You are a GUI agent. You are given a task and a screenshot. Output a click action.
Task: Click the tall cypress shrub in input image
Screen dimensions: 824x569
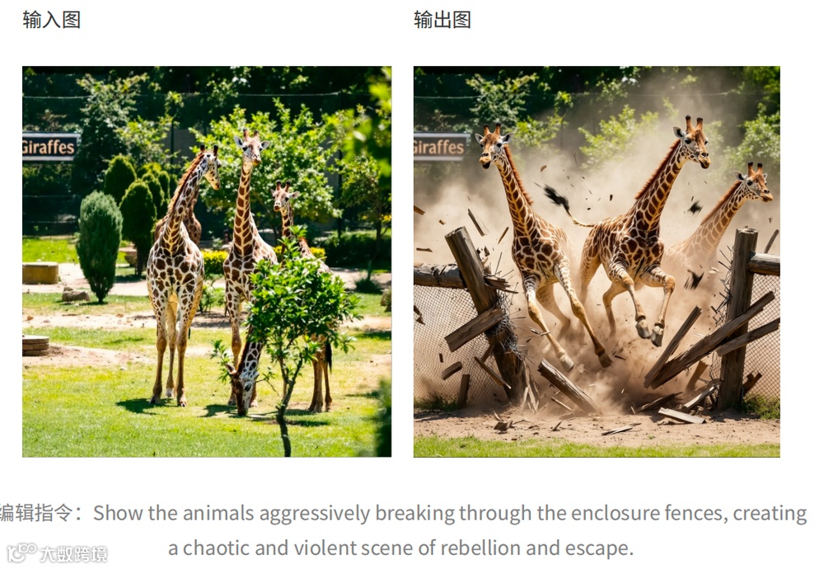(99, 246)
